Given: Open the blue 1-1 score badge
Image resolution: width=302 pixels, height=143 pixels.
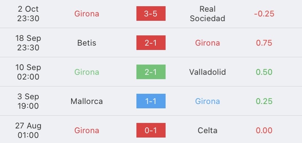Looking at the screenshot, I should point(151,101).
